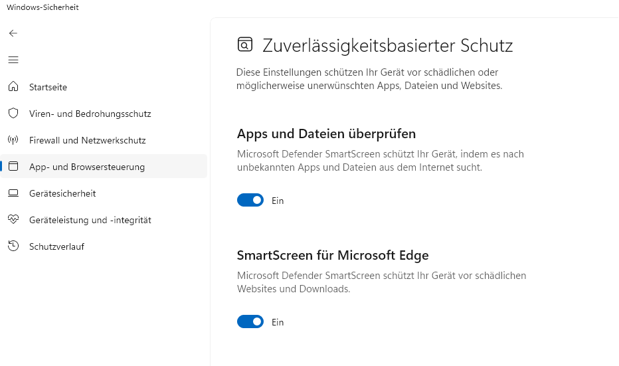The width and height of the screenshot is (619, 366).
Task: Click the Zuverlässigkeitsbasierter Schutz header icon
Action: (x=245, y=45)
